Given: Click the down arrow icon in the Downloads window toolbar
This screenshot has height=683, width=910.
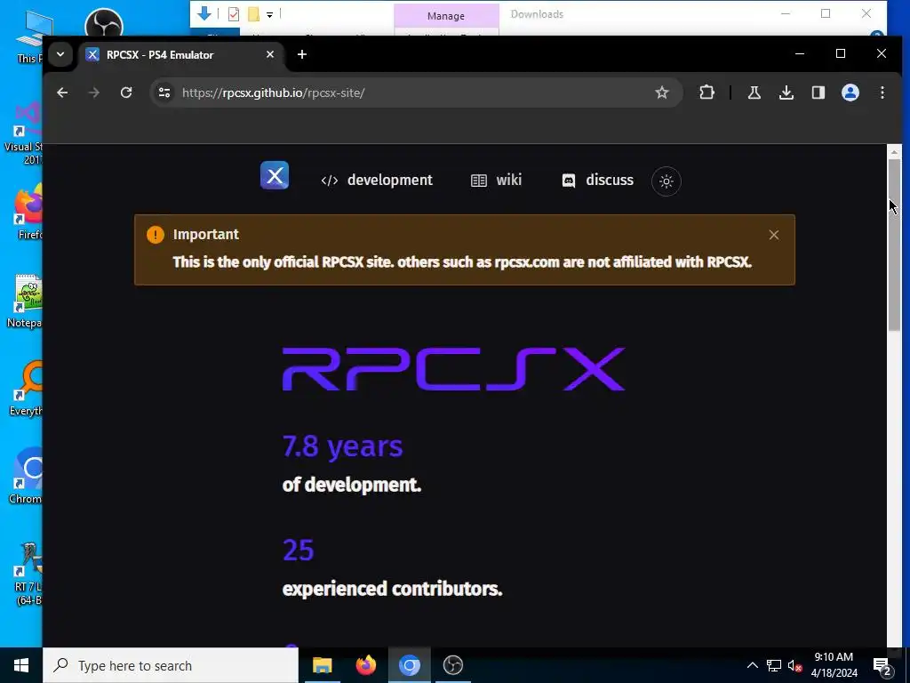Looking at the screenshot, I should [x=204, y=13].
